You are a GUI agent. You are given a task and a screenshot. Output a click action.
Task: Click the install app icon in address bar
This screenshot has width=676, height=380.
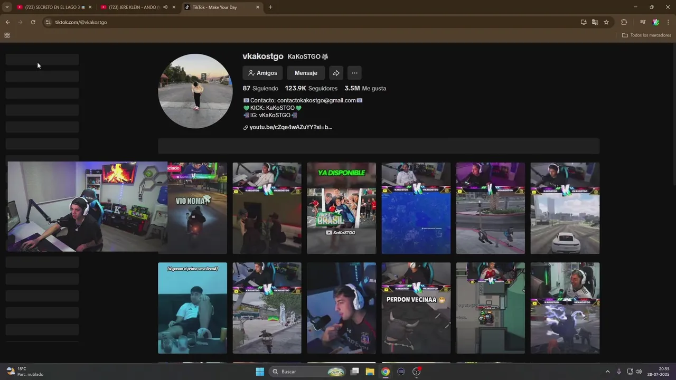(584, 22)
